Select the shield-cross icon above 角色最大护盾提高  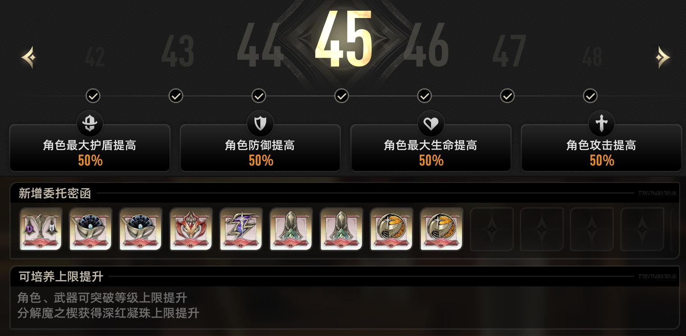(x=90, y=123)
